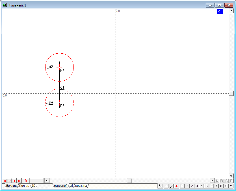Viewport: 236px width, 191px height.
Task: Click numbered button 2 in bottom bar
Action: tap(192, 186)
